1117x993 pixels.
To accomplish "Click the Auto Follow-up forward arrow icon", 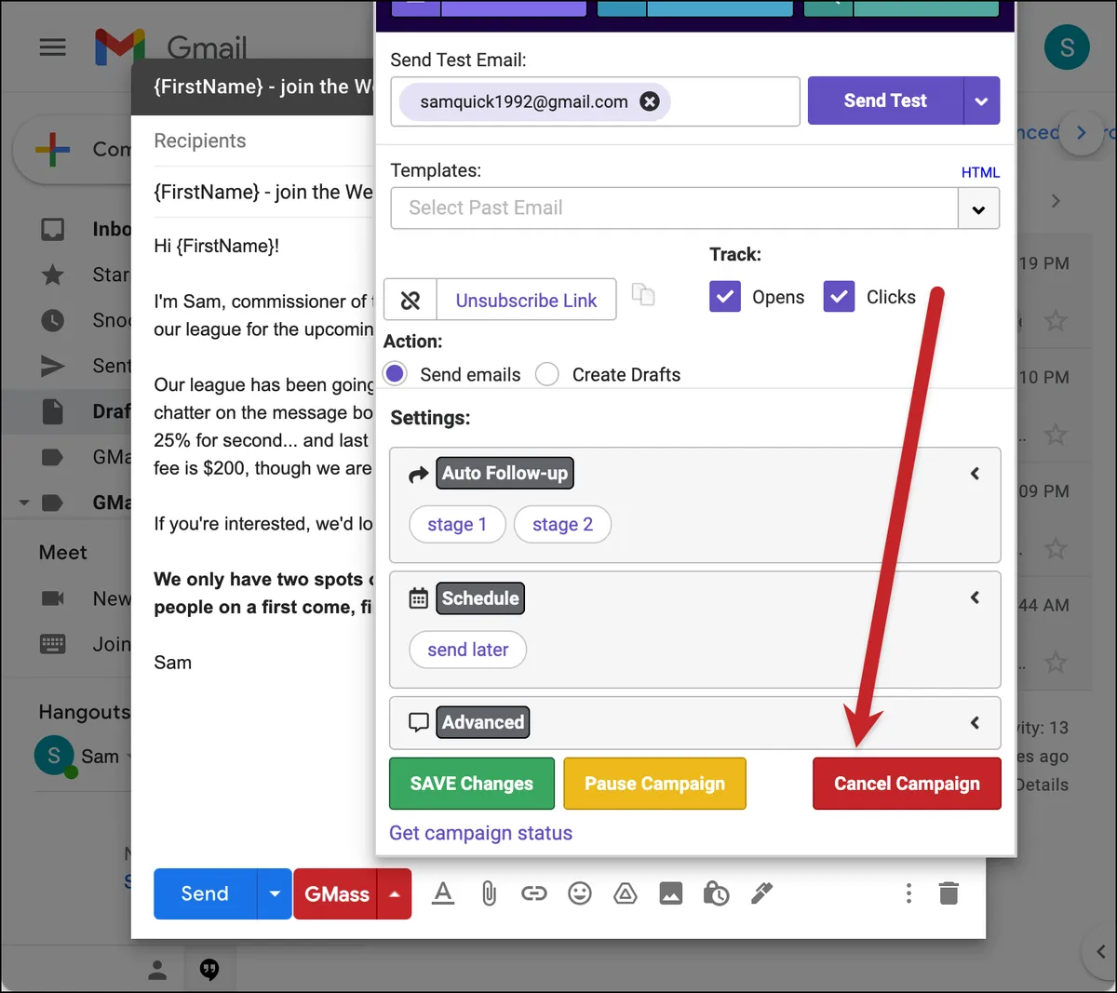I will pyautogui.click(x=419, y=474).
